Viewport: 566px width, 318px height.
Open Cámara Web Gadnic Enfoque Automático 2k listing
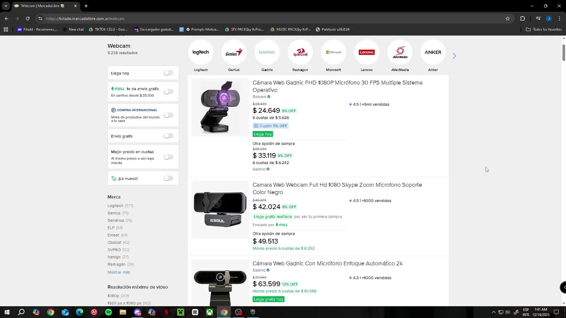(328, 264)
